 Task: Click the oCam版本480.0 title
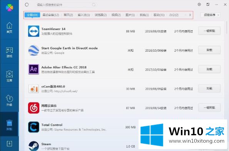(x=53, y=86)
